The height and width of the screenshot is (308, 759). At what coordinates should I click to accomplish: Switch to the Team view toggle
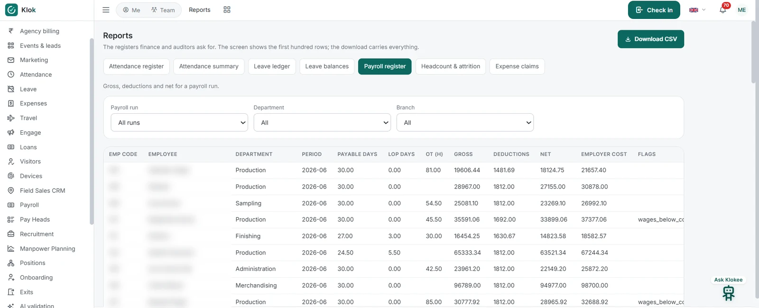pyautogui.click(x=163, y=10)
